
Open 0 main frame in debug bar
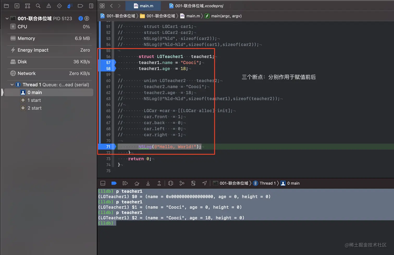click(x=290, y=183)
